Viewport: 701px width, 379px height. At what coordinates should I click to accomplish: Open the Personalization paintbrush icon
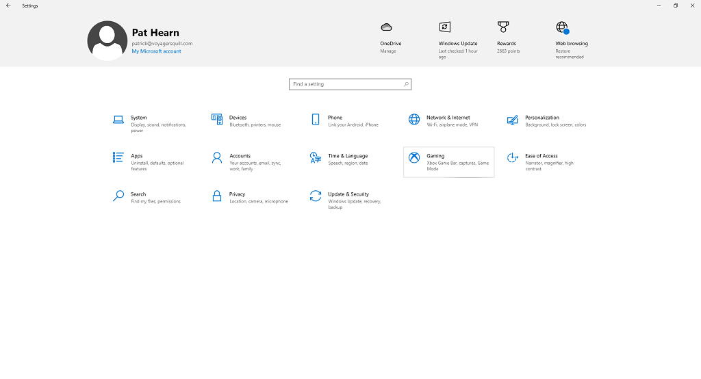[x=513, y=120]
